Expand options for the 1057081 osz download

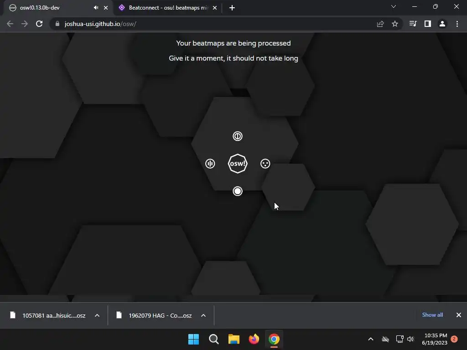[97, 315]
